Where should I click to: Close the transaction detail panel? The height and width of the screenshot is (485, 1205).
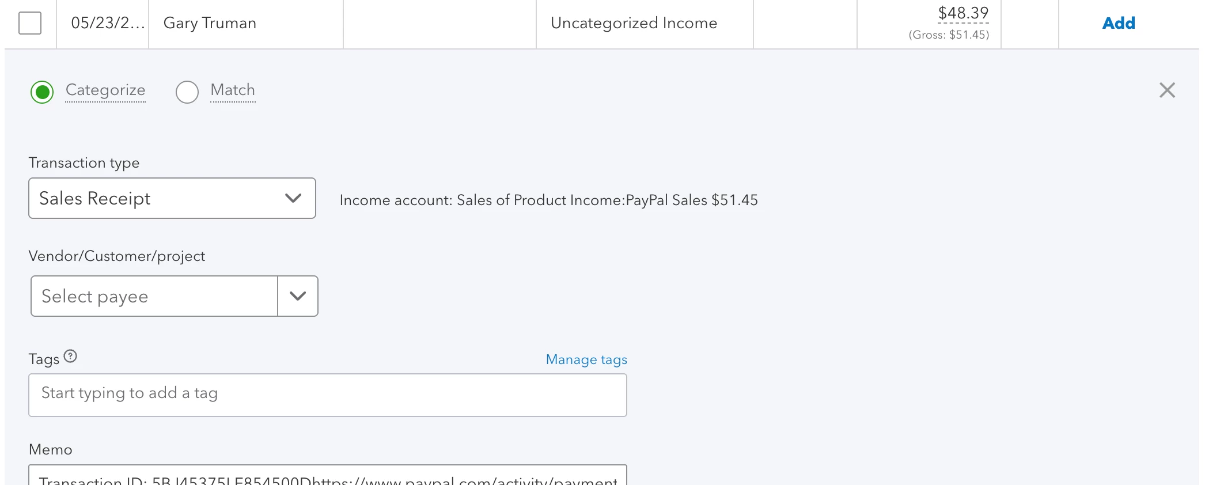(1167, 90)
